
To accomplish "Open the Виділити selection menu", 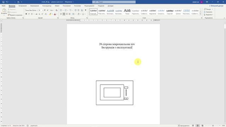I will click(208, 15).
